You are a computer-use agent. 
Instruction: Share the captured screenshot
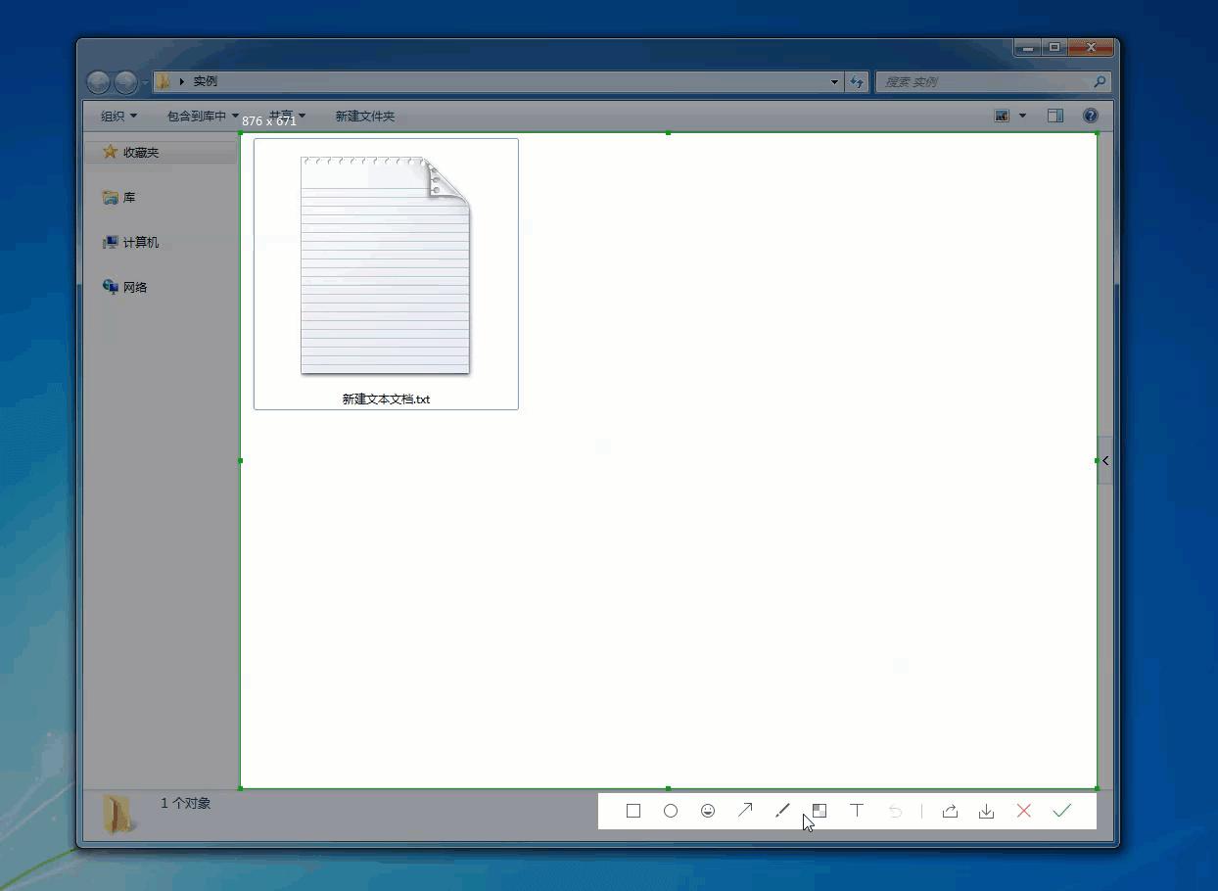click(950, 811)
